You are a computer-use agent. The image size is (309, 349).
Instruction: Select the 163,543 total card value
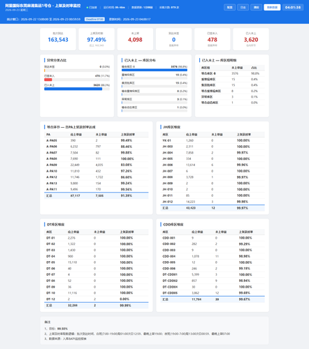pos(58,40)
